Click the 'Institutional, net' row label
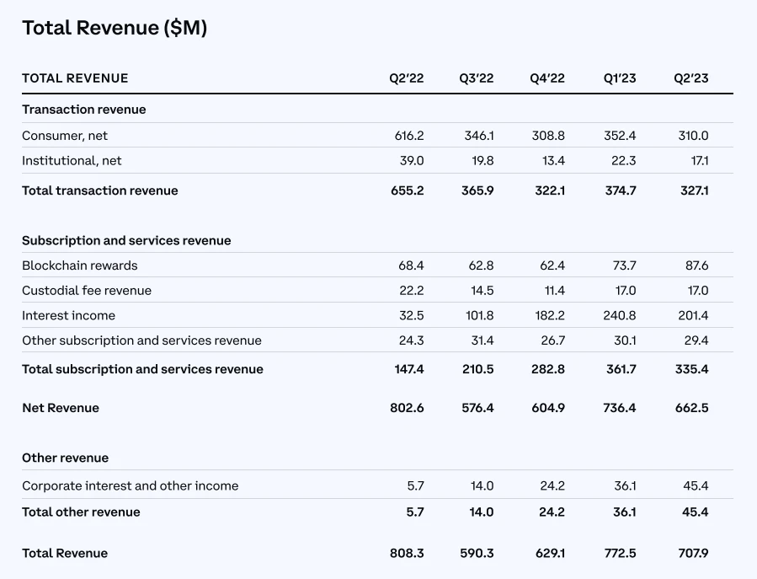 pos(72,160)
